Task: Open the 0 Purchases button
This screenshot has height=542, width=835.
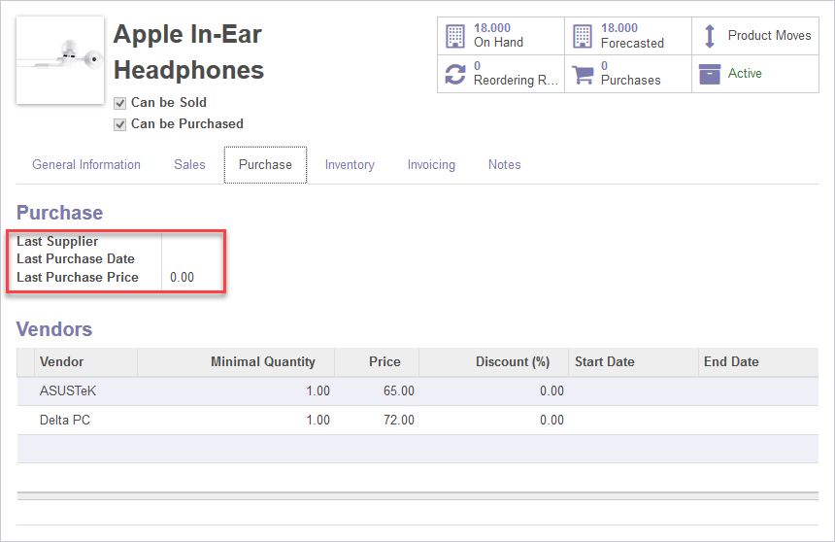Action: [628, 74]
